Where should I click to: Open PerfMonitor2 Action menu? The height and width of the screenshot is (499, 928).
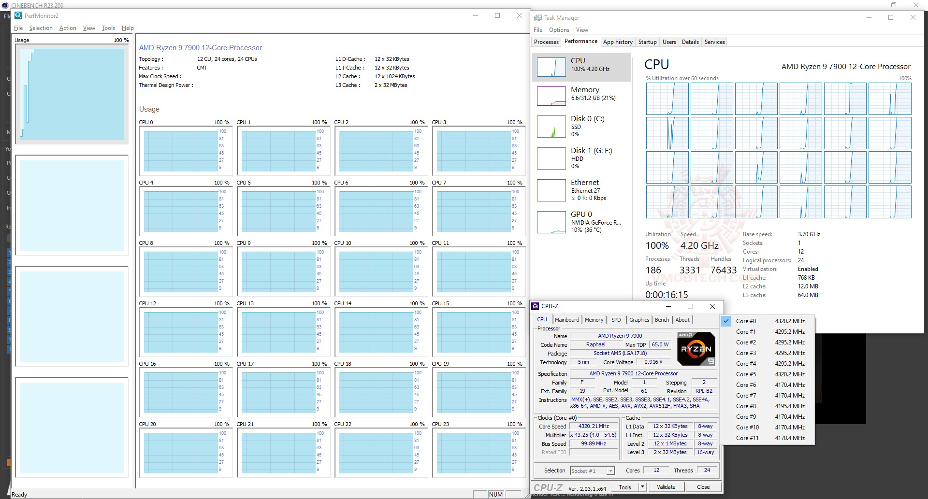68,28
